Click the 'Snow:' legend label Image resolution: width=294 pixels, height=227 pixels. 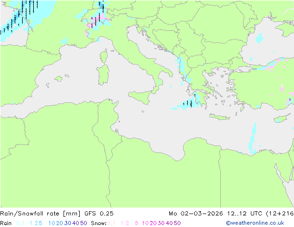point(99,223)
